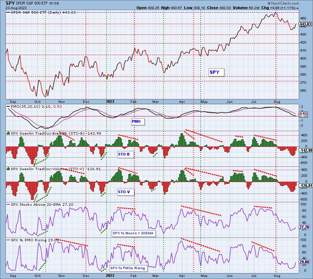Click the Volume 68.2M value

[x=246, y=8]
